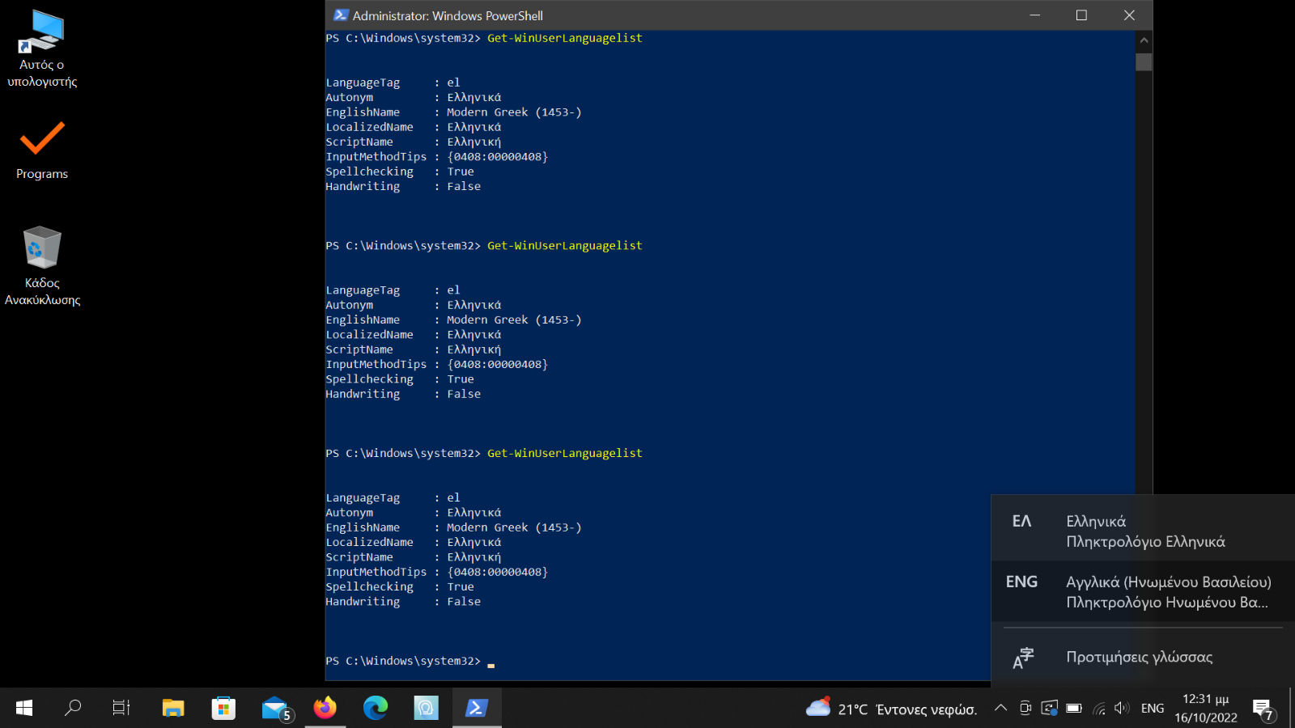Open Firefox from the taskbar

pos(325,709)
